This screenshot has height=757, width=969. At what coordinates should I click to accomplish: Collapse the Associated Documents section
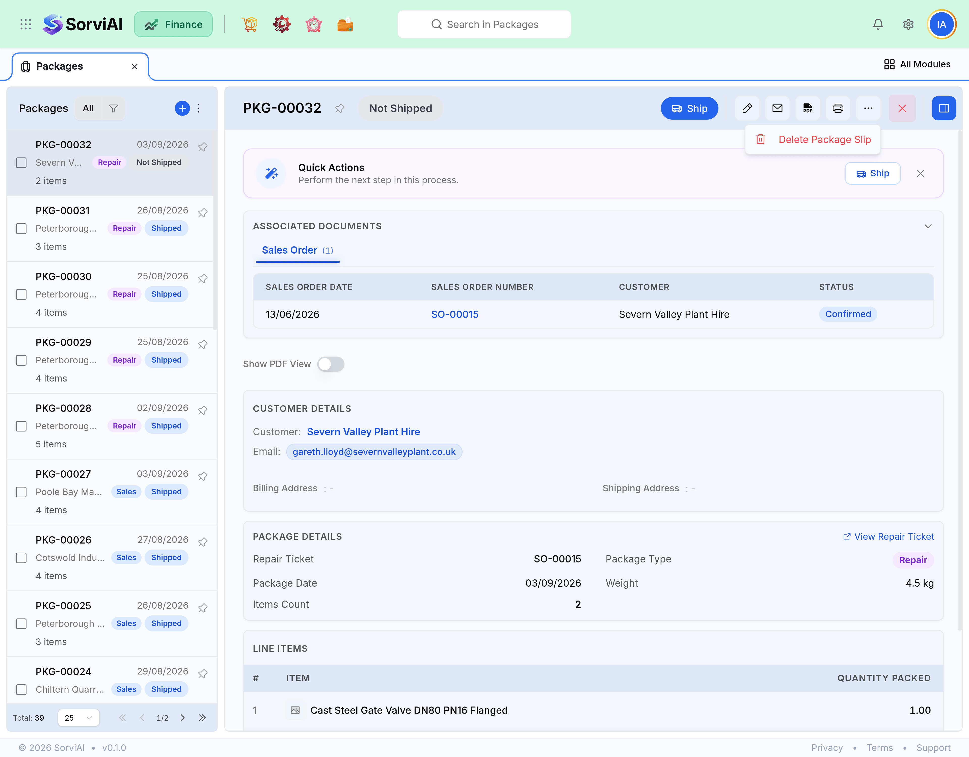point(928,226)
